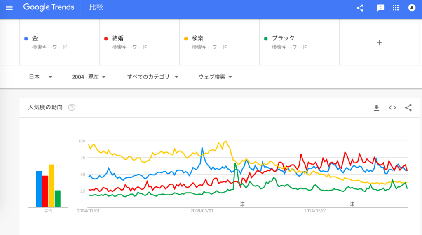Screen dimensions: 422x235
Task: Share the interest over time chart
Action: point(408,108)
